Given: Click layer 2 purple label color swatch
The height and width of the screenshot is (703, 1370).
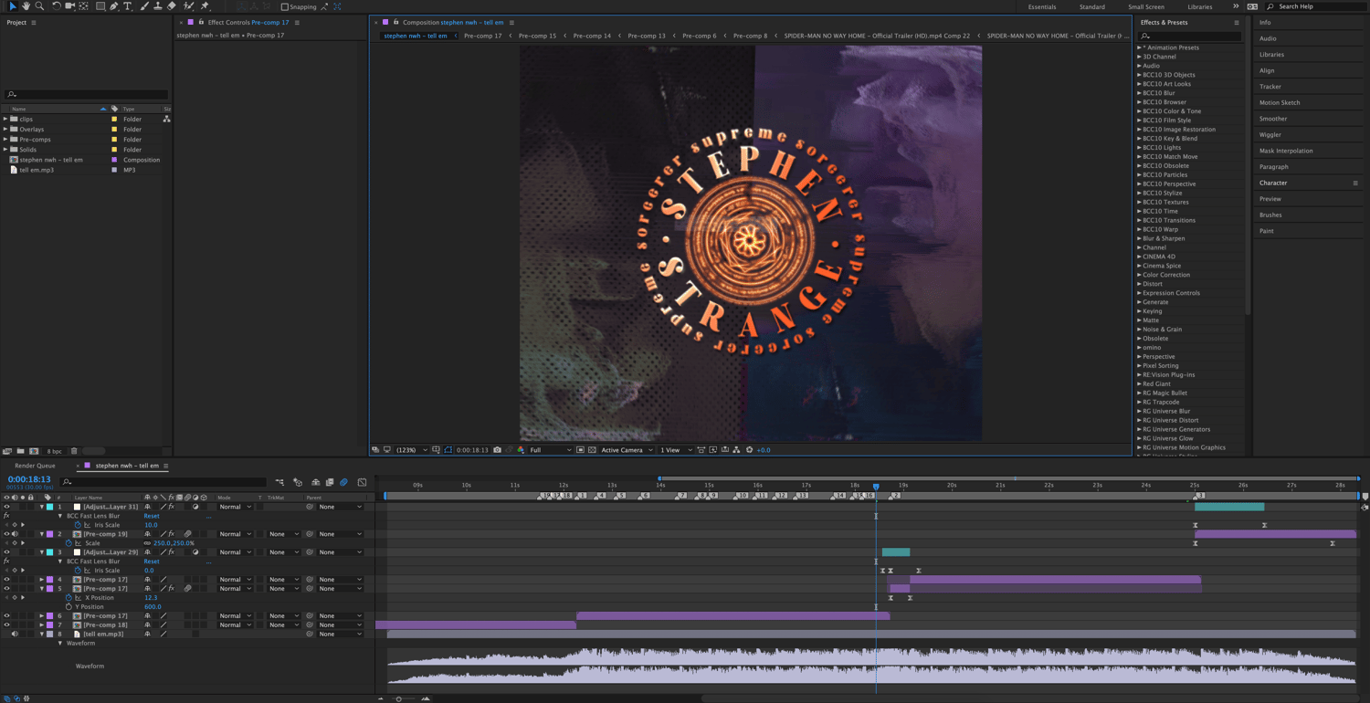Looking at the screenshot, I should pos(50,534).
